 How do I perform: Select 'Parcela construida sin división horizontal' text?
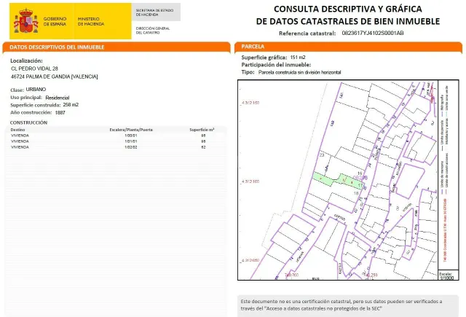(299, 72)
